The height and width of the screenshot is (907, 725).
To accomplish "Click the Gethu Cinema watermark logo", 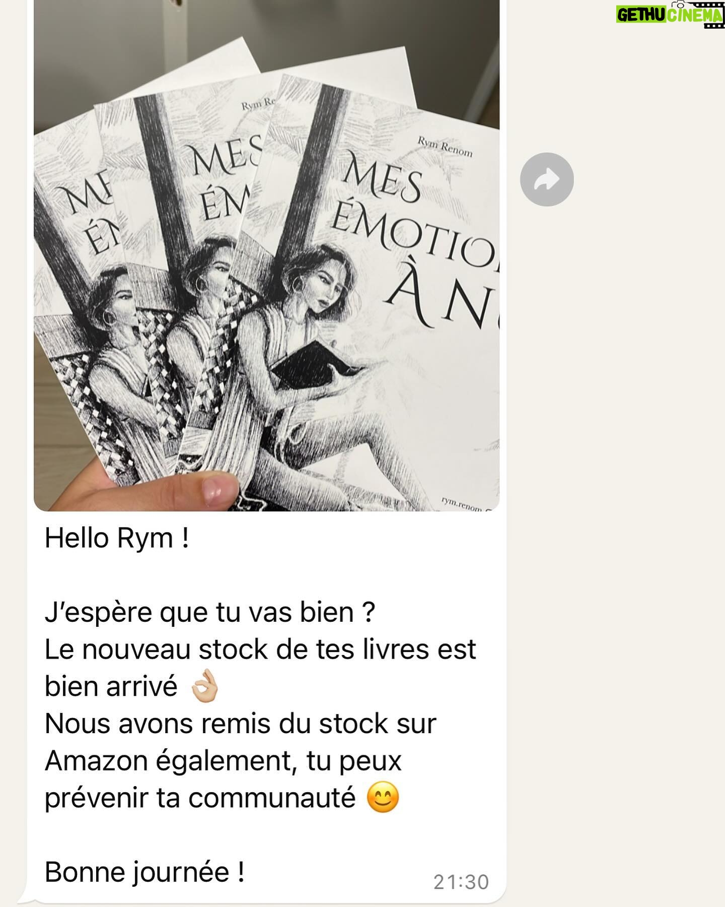I will (x=670, y=15).
